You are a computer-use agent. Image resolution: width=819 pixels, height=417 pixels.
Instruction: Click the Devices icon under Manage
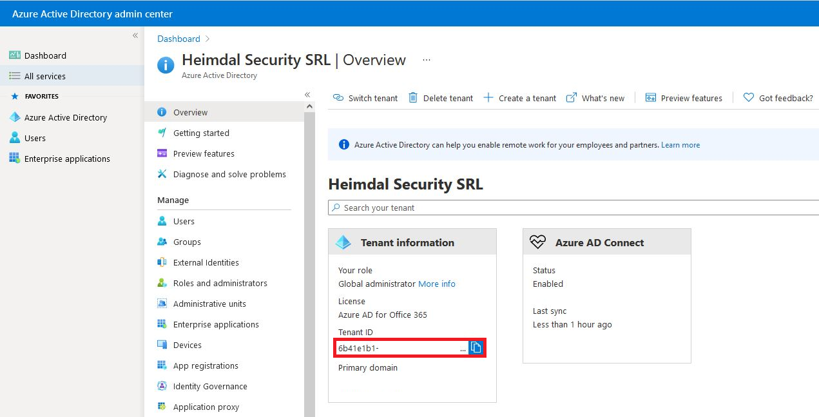point(162,345)
